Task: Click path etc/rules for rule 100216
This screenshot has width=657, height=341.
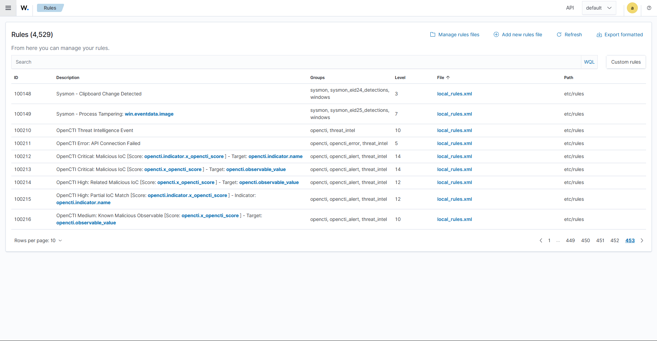Action: (574, 219)
